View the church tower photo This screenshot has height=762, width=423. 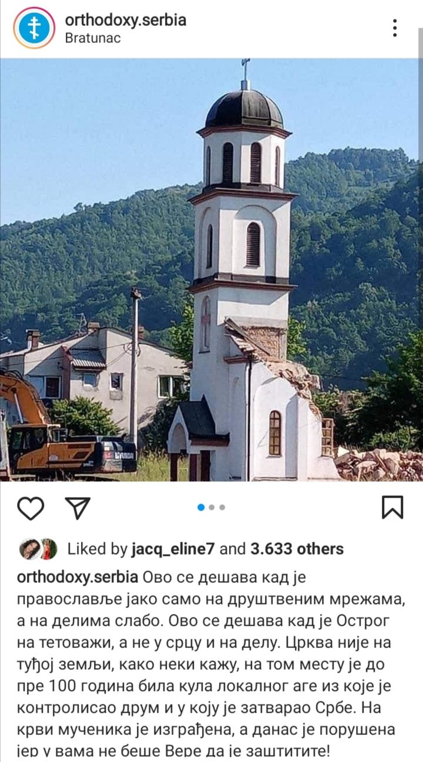[211, 270]
